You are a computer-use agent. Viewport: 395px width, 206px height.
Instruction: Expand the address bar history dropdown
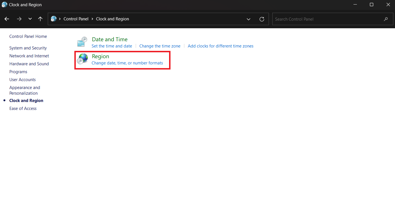pyautogui.click(x=249, y=19)
